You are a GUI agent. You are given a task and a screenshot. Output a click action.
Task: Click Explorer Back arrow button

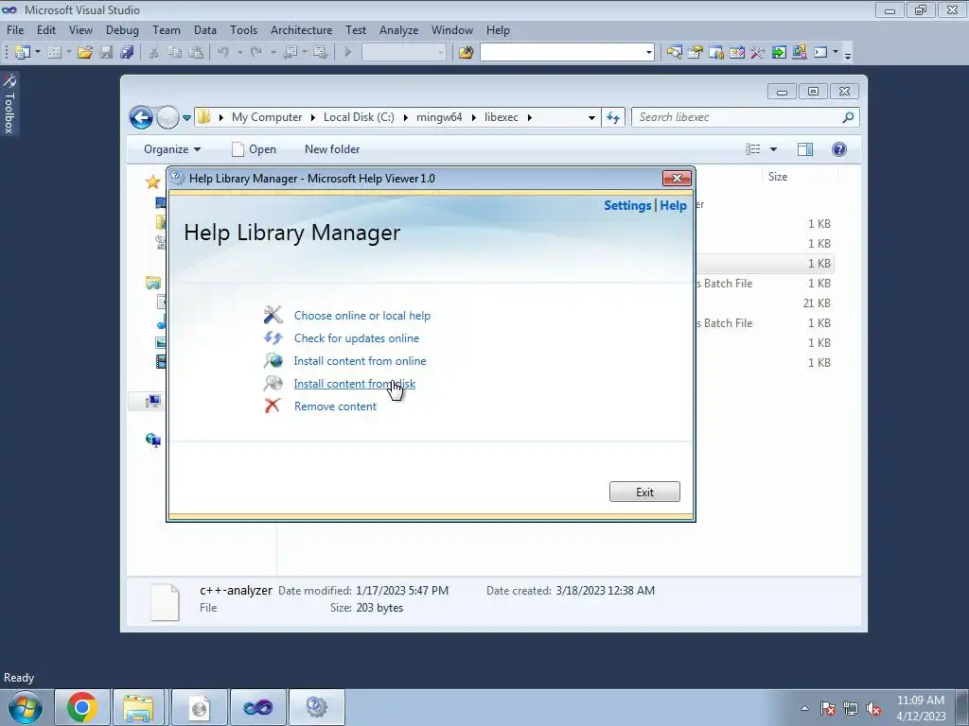141,117
